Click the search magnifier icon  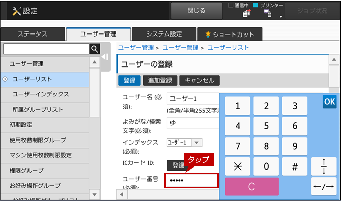[x=94, y=49]
